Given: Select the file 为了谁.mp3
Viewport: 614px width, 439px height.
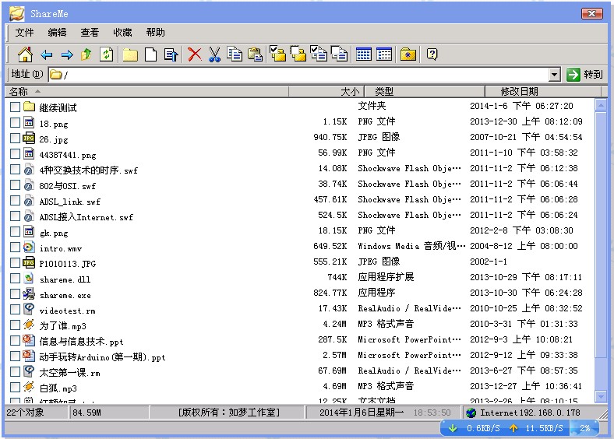Looking at the screenshot, I should (x=62, y=326).
